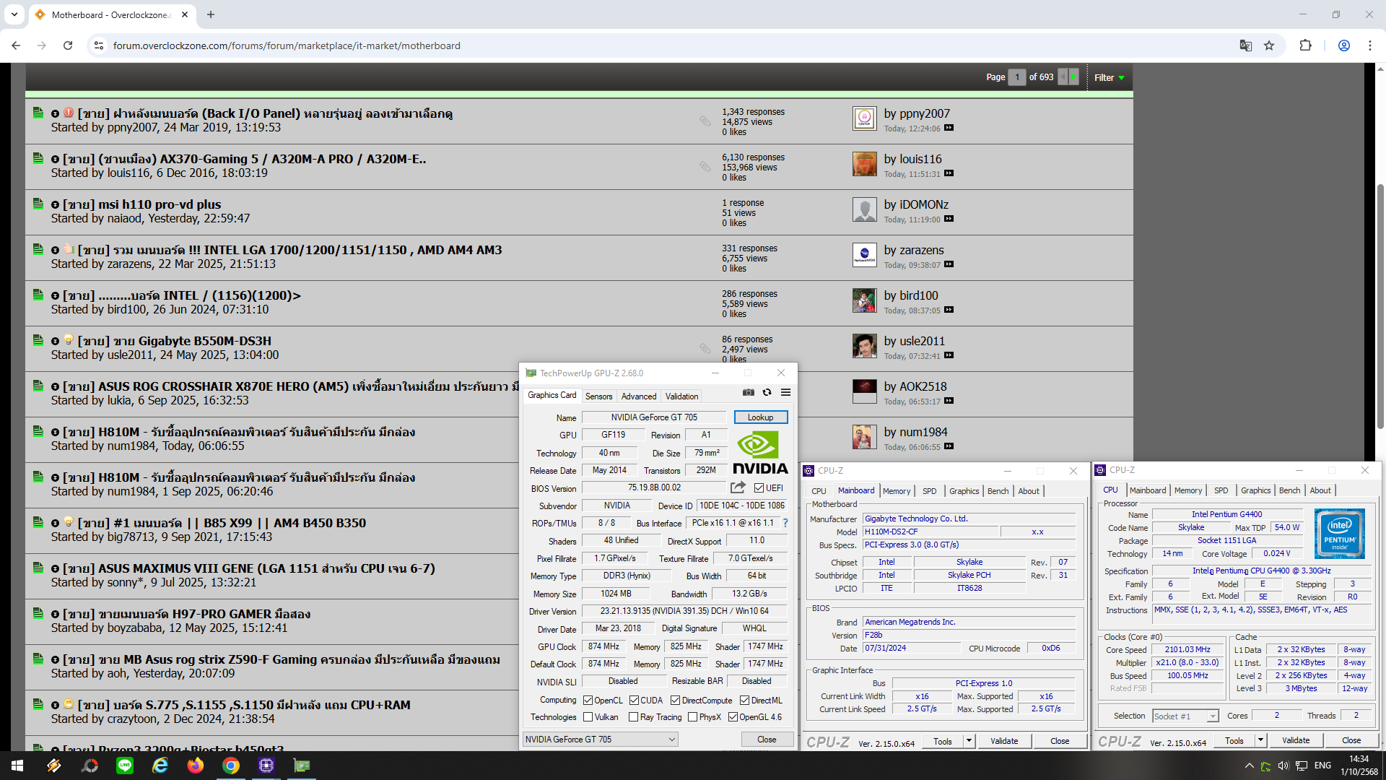Bookmark page with star icon
1386x780 pixels.
pos(1269,45)
